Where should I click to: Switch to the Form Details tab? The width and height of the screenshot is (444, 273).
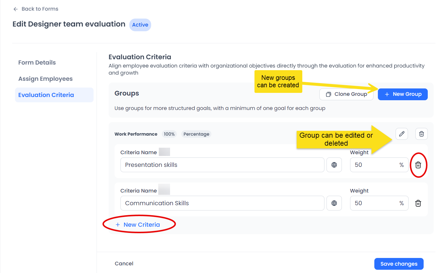click(37, 62)
